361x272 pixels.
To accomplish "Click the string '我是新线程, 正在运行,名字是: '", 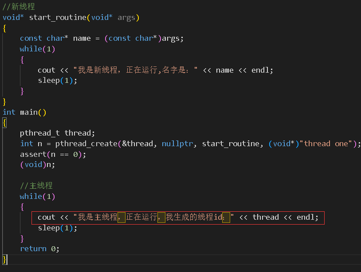I will (135, 70).
